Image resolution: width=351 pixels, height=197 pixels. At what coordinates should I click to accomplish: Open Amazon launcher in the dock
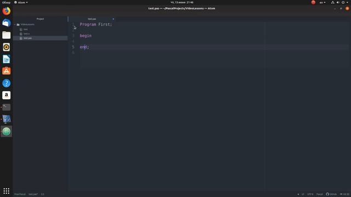[6, 95]
